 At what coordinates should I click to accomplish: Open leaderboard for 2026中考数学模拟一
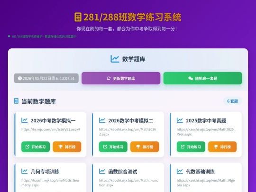(67, 146)
